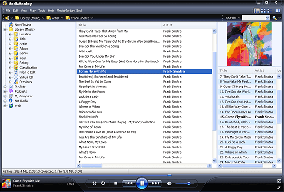
Task: Click the Classification node icon
Action: [x=16, y=68]
